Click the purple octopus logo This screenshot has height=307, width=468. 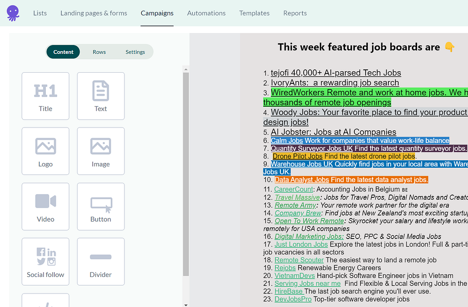point(13,13)
